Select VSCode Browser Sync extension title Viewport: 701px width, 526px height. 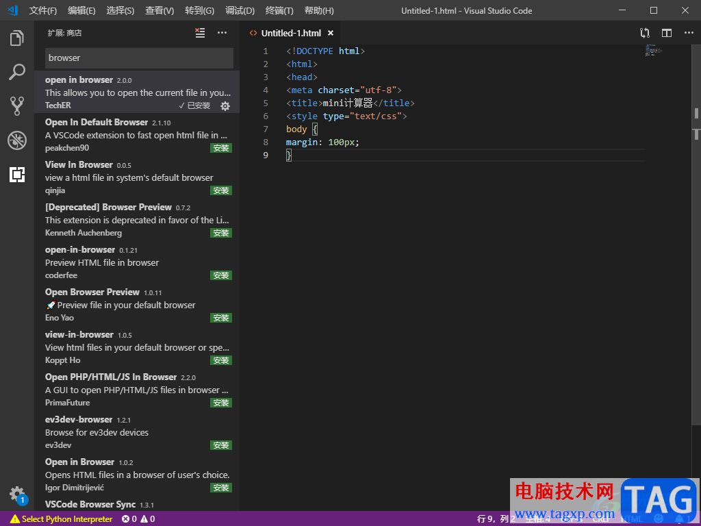pos(90,505)
